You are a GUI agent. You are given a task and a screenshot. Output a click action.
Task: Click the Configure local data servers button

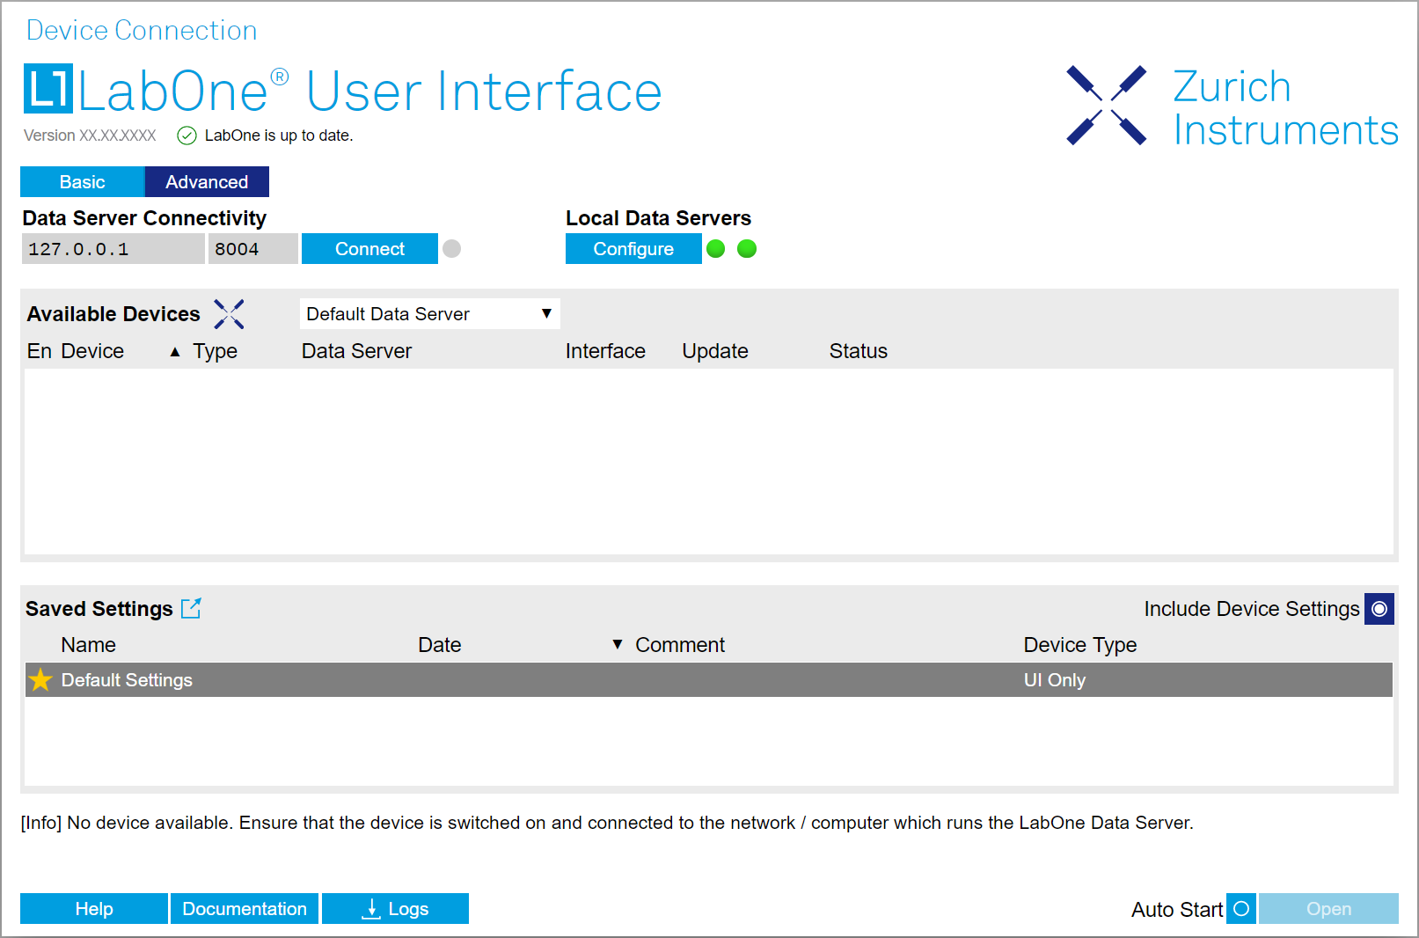(633, 249)
